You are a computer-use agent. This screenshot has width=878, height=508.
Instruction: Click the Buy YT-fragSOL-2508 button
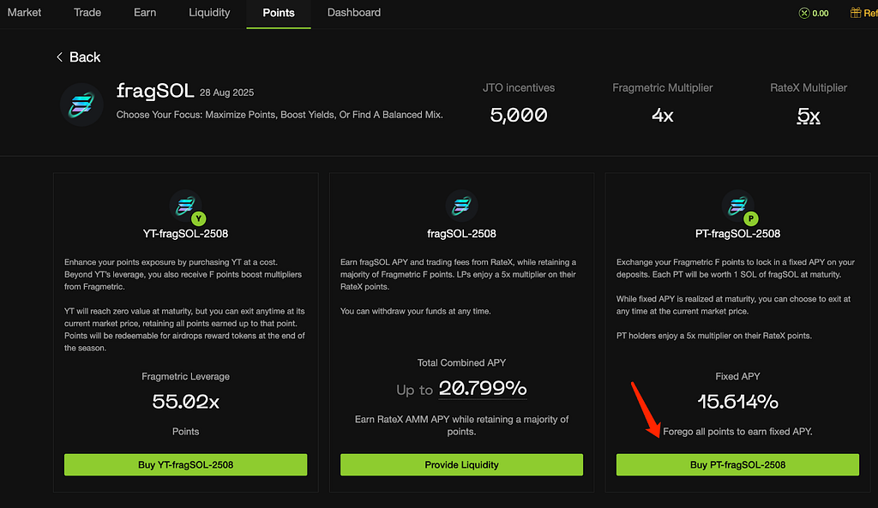click(x=185, y=465)
